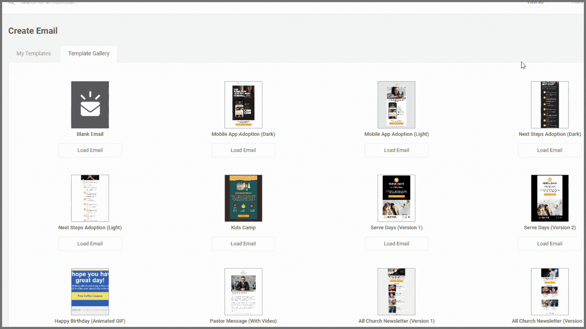Switch to the Template Gallery tab

(89, 53)
